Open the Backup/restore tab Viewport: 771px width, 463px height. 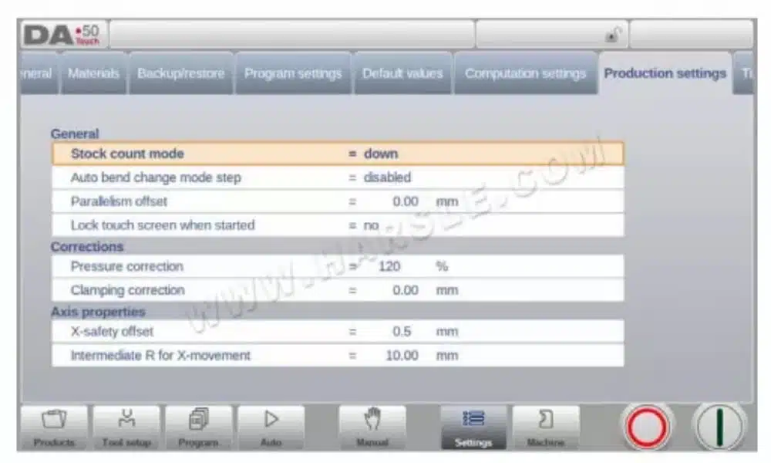point(181,73)
